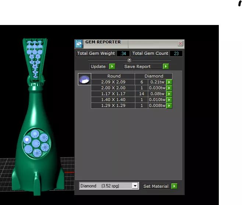This screenshot has width=242, height=205.
Task: Click the 0.21tw weight cell
Action: [157, 82]
